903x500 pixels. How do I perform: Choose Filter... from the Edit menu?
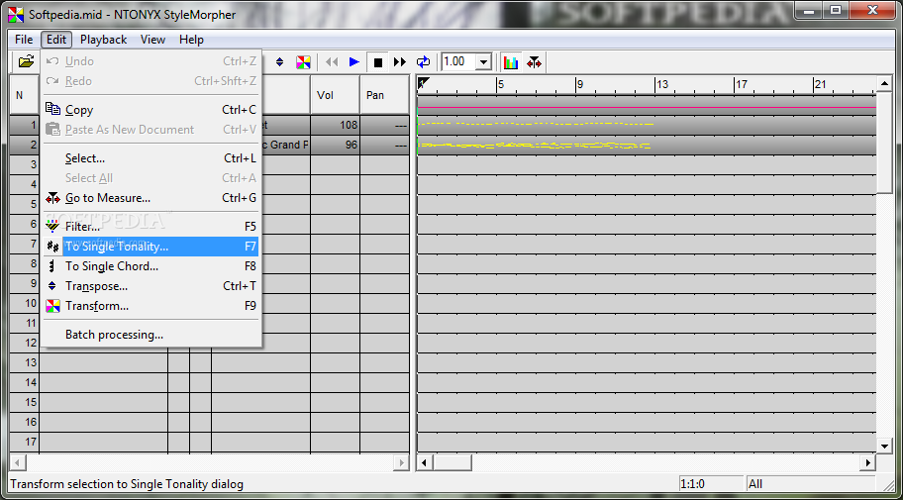click(x=150, y=227)
